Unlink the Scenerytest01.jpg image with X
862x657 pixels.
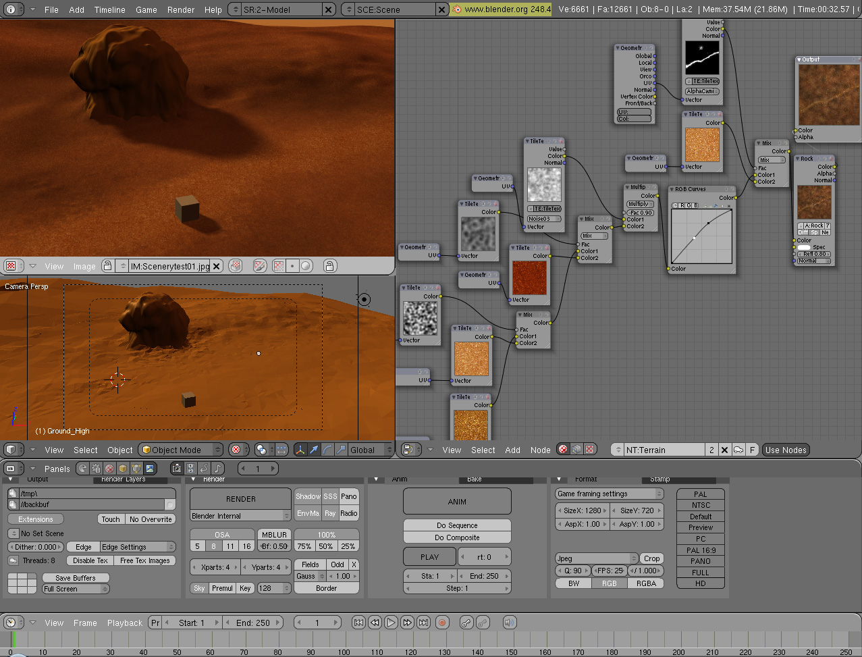pos(217,266)
